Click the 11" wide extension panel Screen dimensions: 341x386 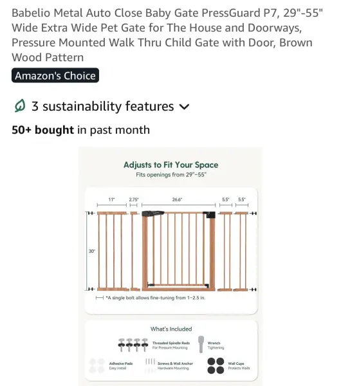click(x=112, y=251)
